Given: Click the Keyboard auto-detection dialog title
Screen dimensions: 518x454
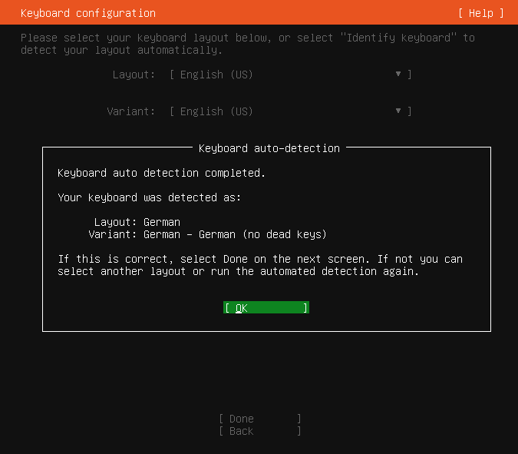Looking at the screenshot, I should [269, 148].
